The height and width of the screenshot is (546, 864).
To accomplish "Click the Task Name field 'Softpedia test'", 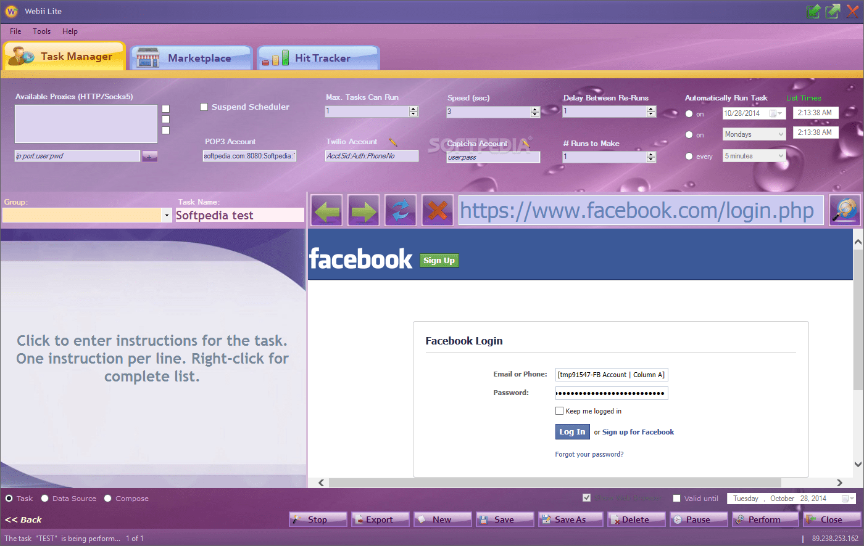I will click(x=239, y=215).
